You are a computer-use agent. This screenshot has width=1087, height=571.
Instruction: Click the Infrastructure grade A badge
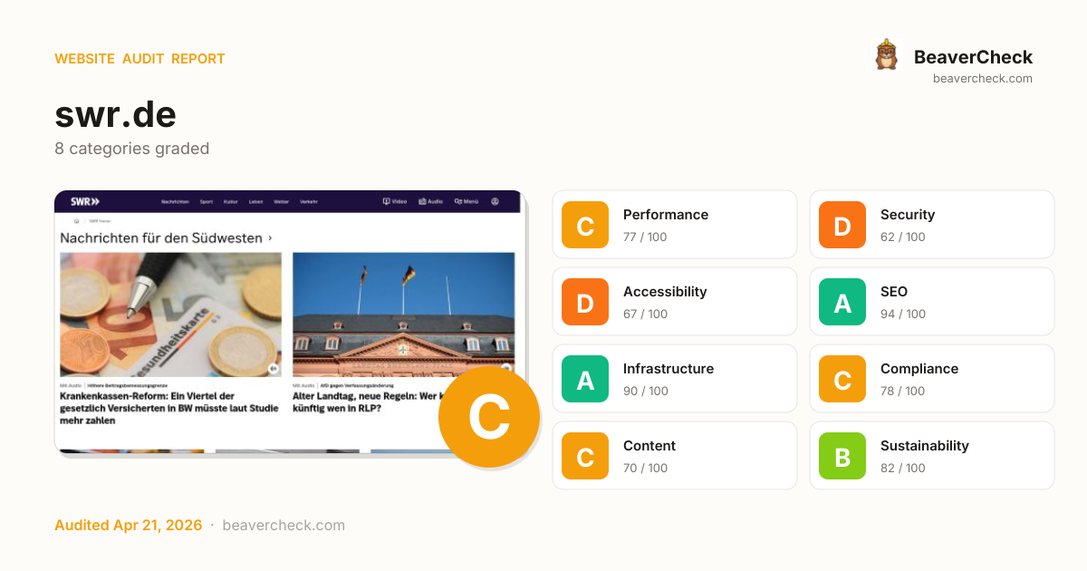[585, 379]
